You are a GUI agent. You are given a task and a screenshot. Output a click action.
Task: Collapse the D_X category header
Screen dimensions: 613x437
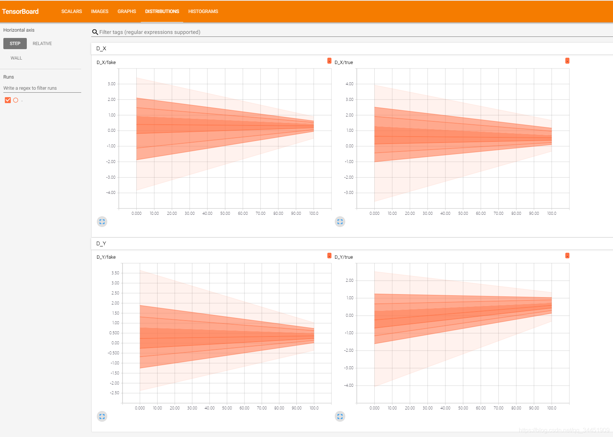[x=352, y=49]
